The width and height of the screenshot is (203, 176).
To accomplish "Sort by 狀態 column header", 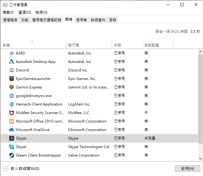I will point(118,45).
